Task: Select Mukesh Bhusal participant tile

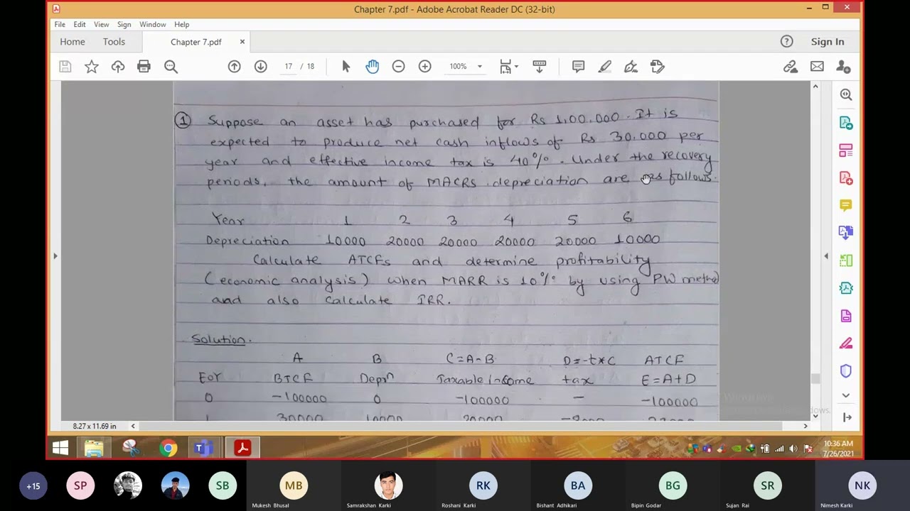Action: pos(294,486)
